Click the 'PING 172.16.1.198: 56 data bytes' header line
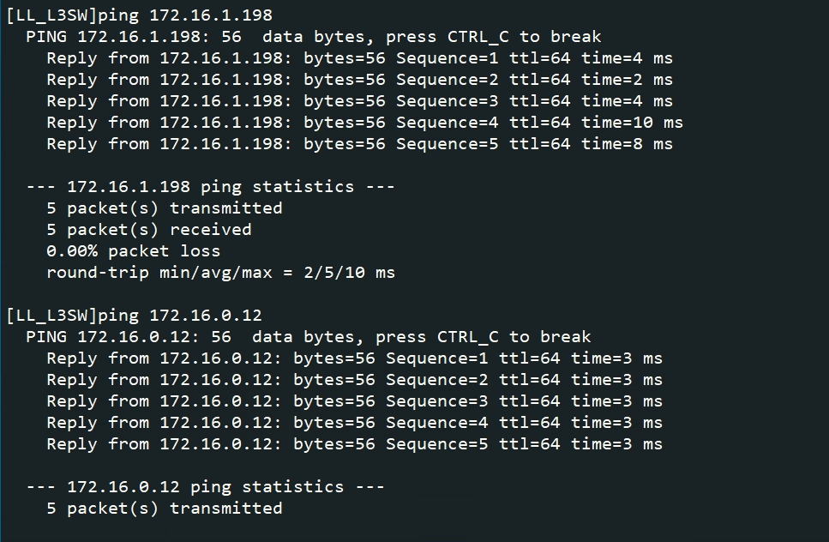Viewport: 829px width, 542px height. click(x=313, y=37)
